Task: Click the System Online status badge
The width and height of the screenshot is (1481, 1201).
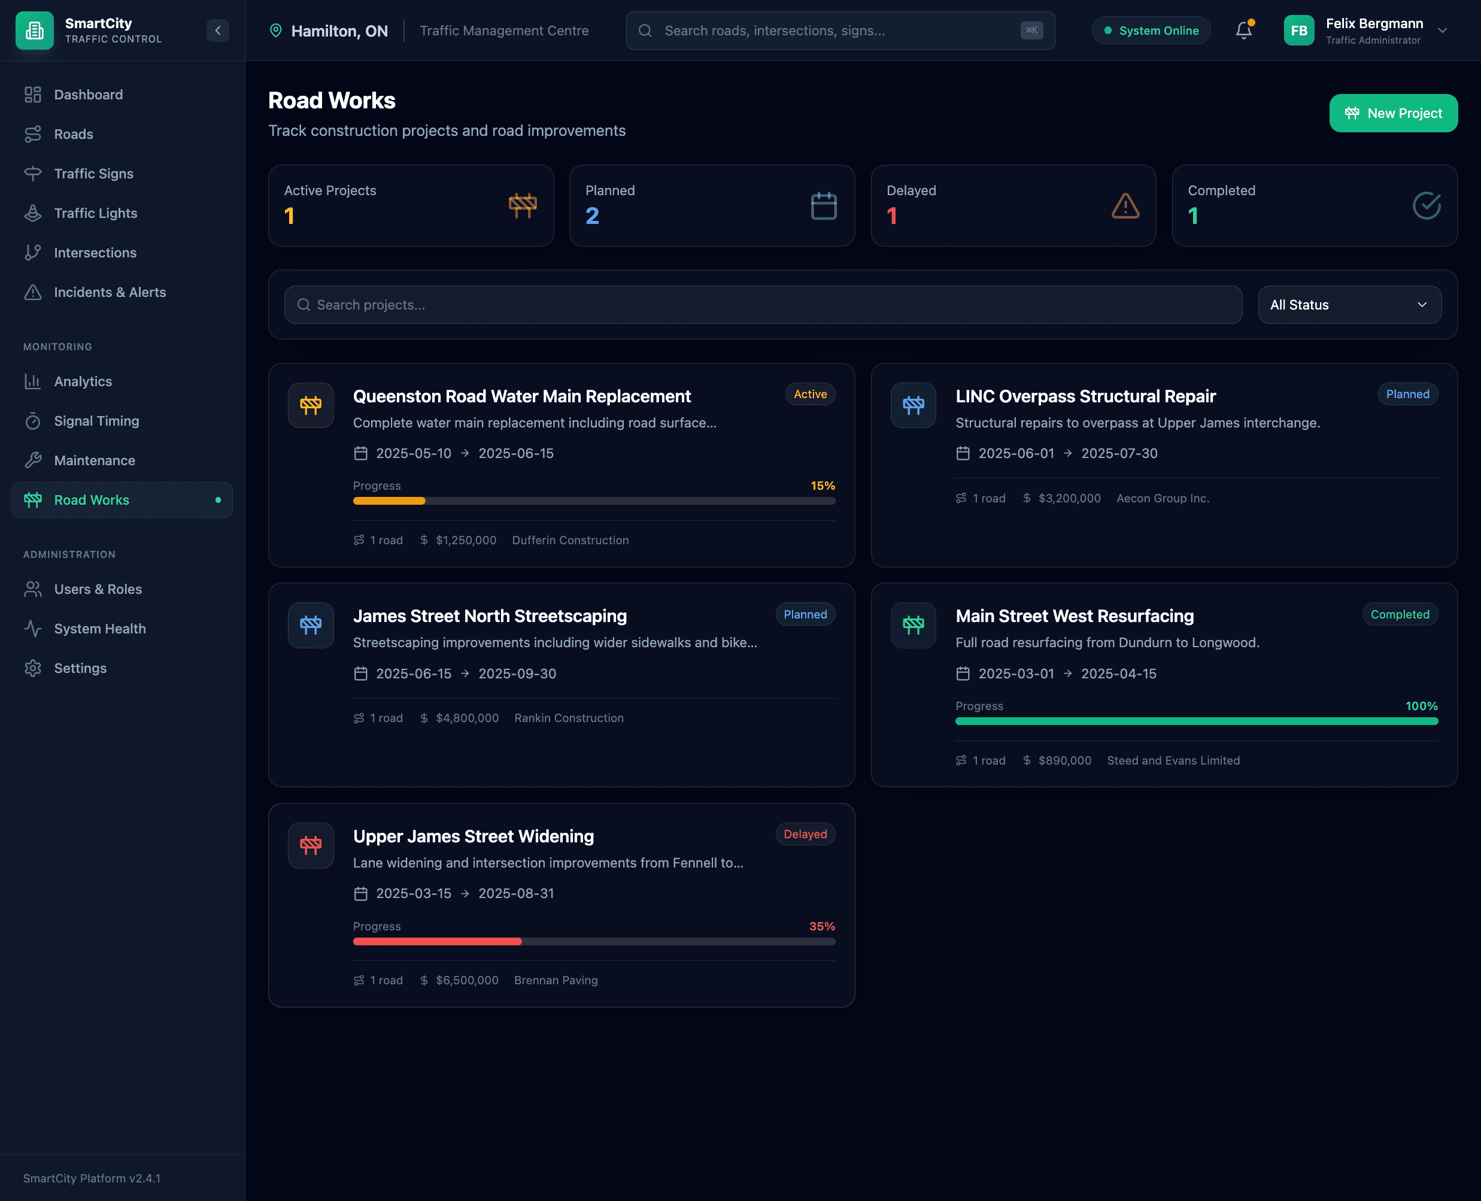Action: [x=1151, y=31]
